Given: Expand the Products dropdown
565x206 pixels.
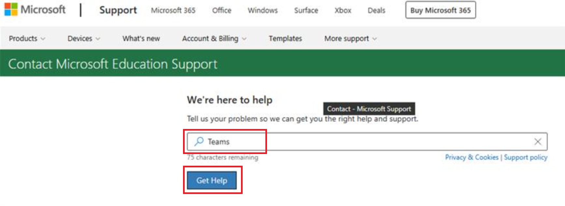Looking at the screenshot, I should coord(27,38).
